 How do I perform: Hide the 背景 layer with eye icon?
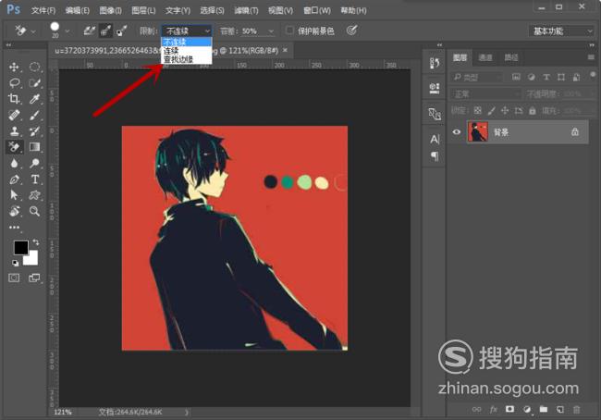(x=456, y=132)
